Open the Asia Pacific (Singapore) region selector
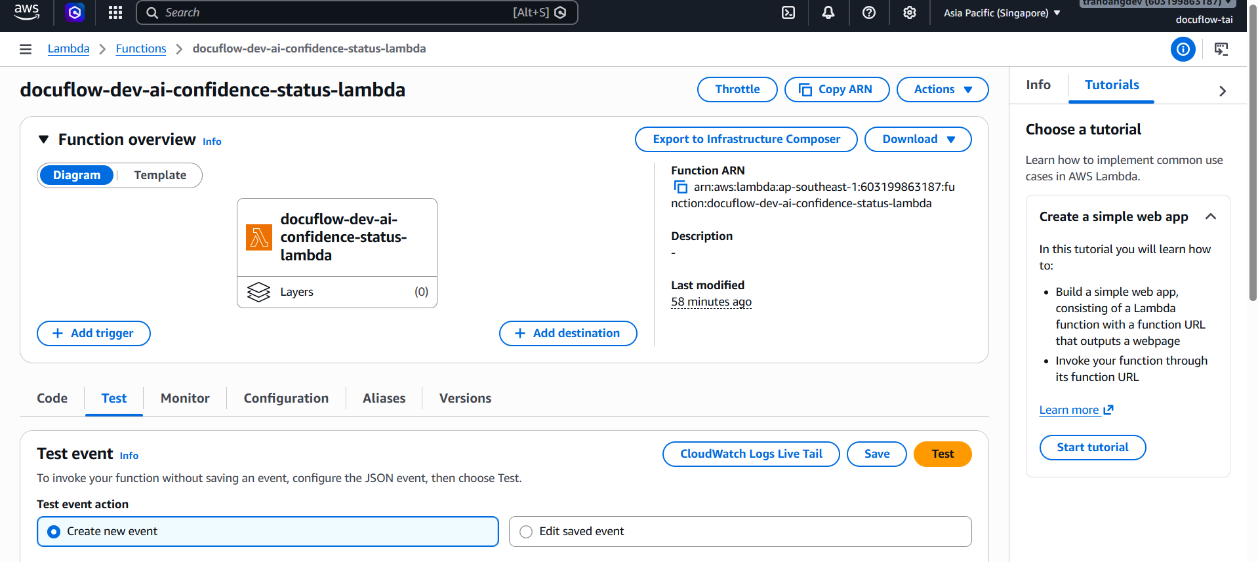 point(1002,13)
